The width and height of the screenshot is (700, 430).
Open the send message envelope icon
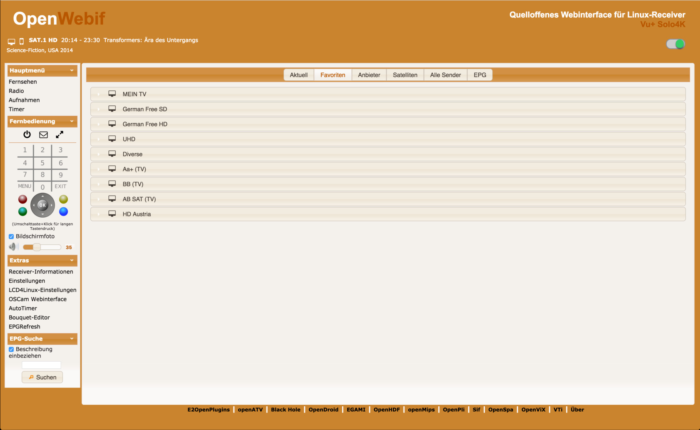coord(43,134)
